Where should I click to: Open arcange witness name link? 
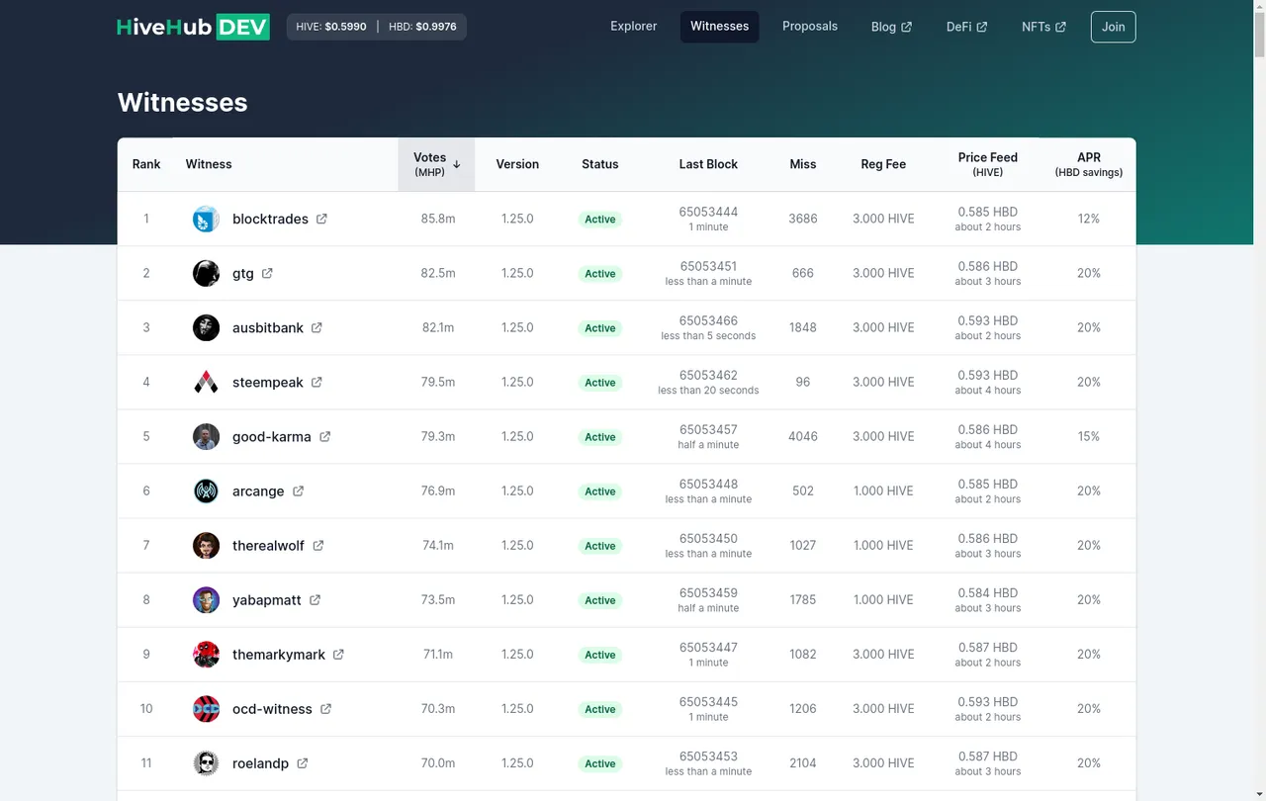pos(258,490)
